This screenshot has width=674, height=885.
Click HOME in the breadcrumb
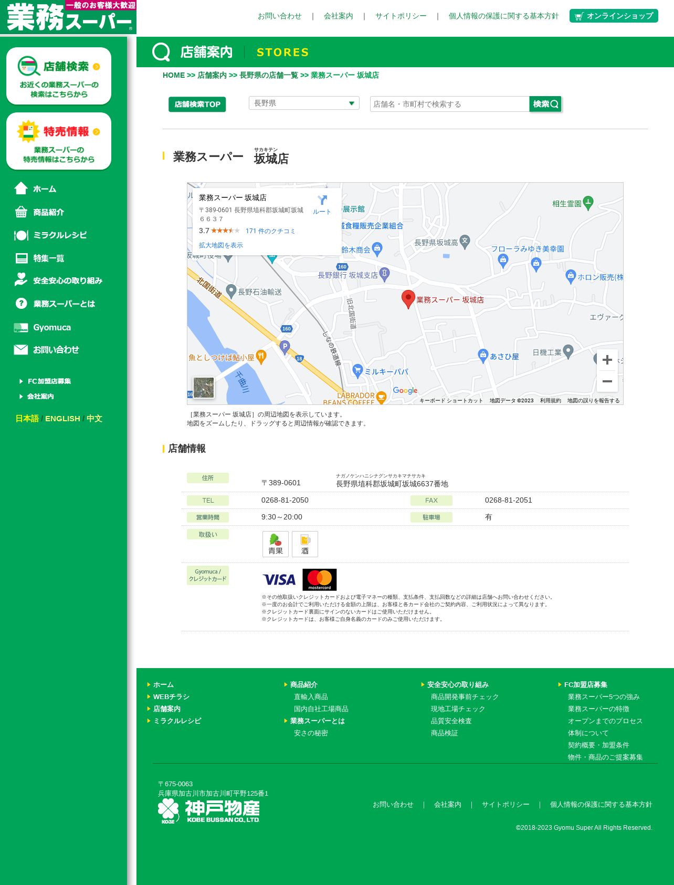point(174,75)
